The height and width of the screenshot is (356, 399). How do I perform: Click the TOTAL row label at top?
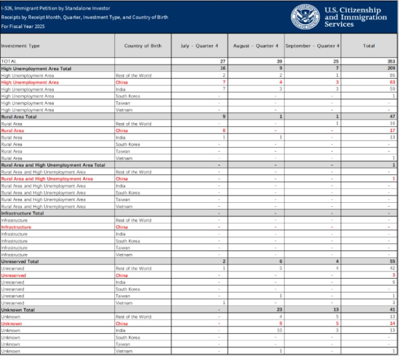[x=9, y=61]
